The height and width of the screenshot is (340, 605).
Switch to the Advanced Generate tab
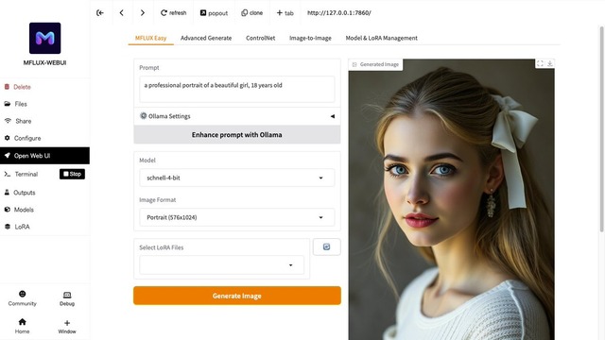[x=206, y=38]
